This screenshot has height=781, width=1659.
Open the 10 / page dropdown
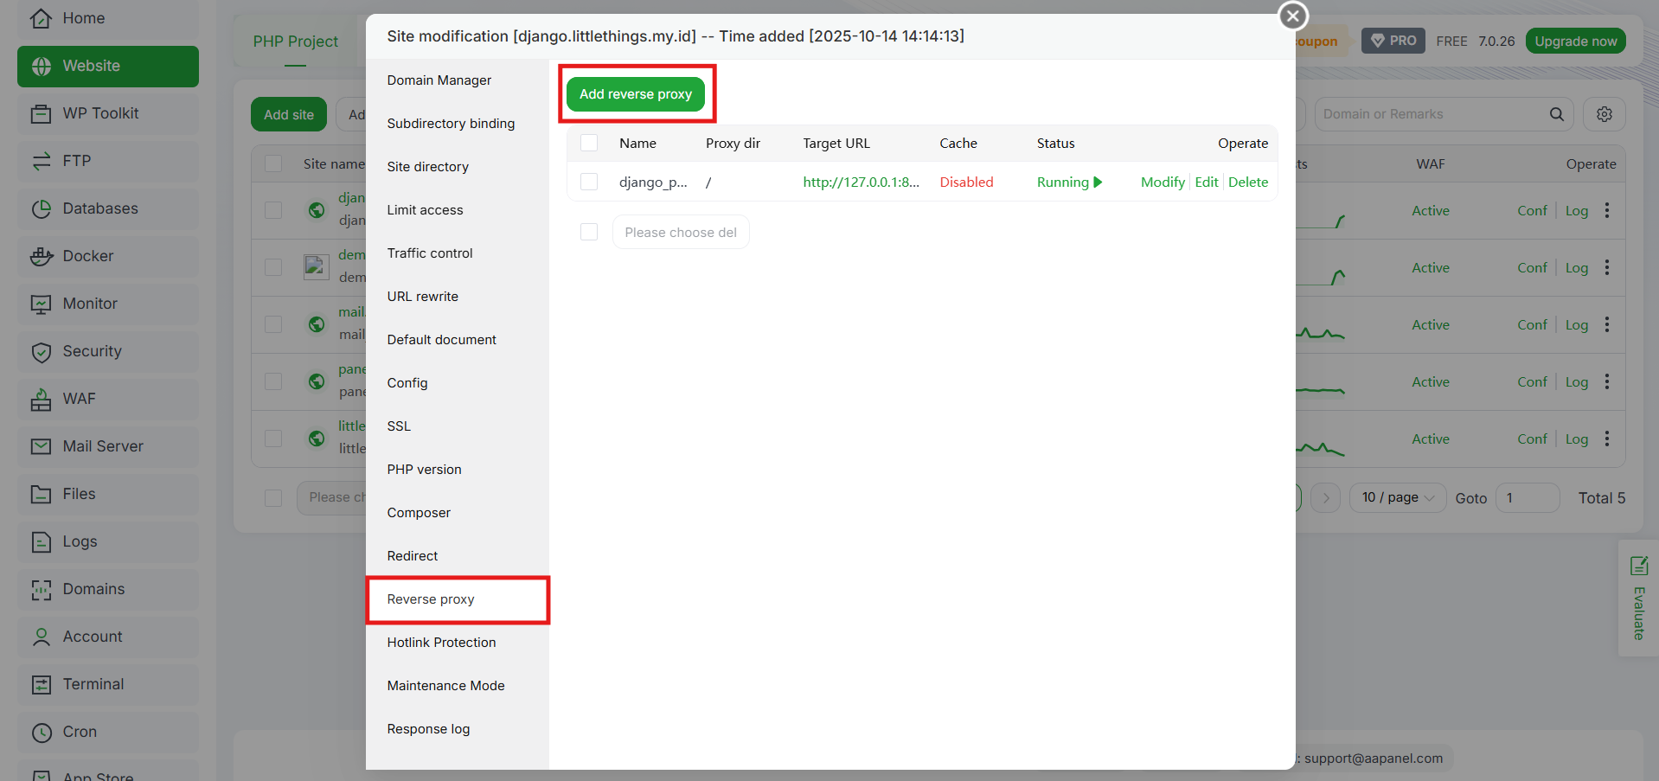[1398, 497]
